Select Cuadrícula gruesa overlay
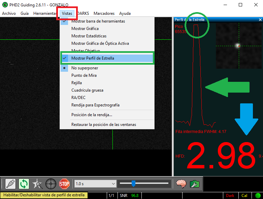 tap(107, 90)
